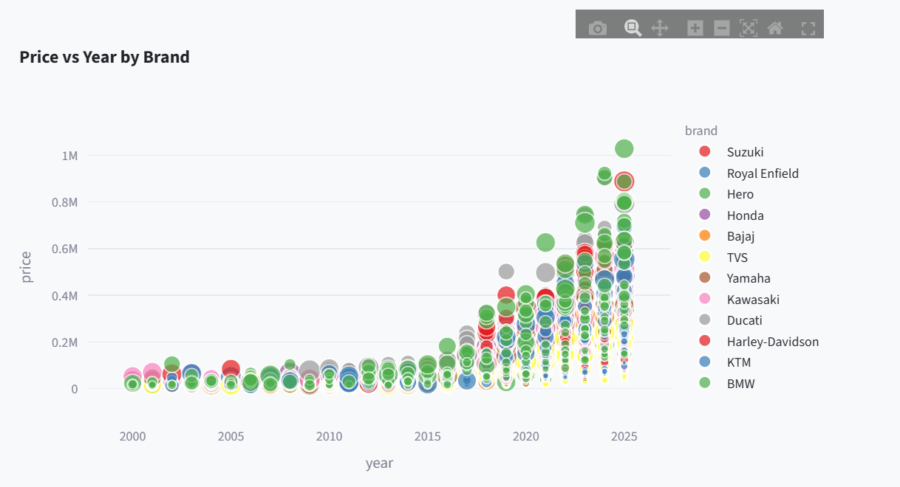This screenshot has width=900, height=487.
Task: Click the 0.2M y-axis tick label
Action: coord(66,342)
